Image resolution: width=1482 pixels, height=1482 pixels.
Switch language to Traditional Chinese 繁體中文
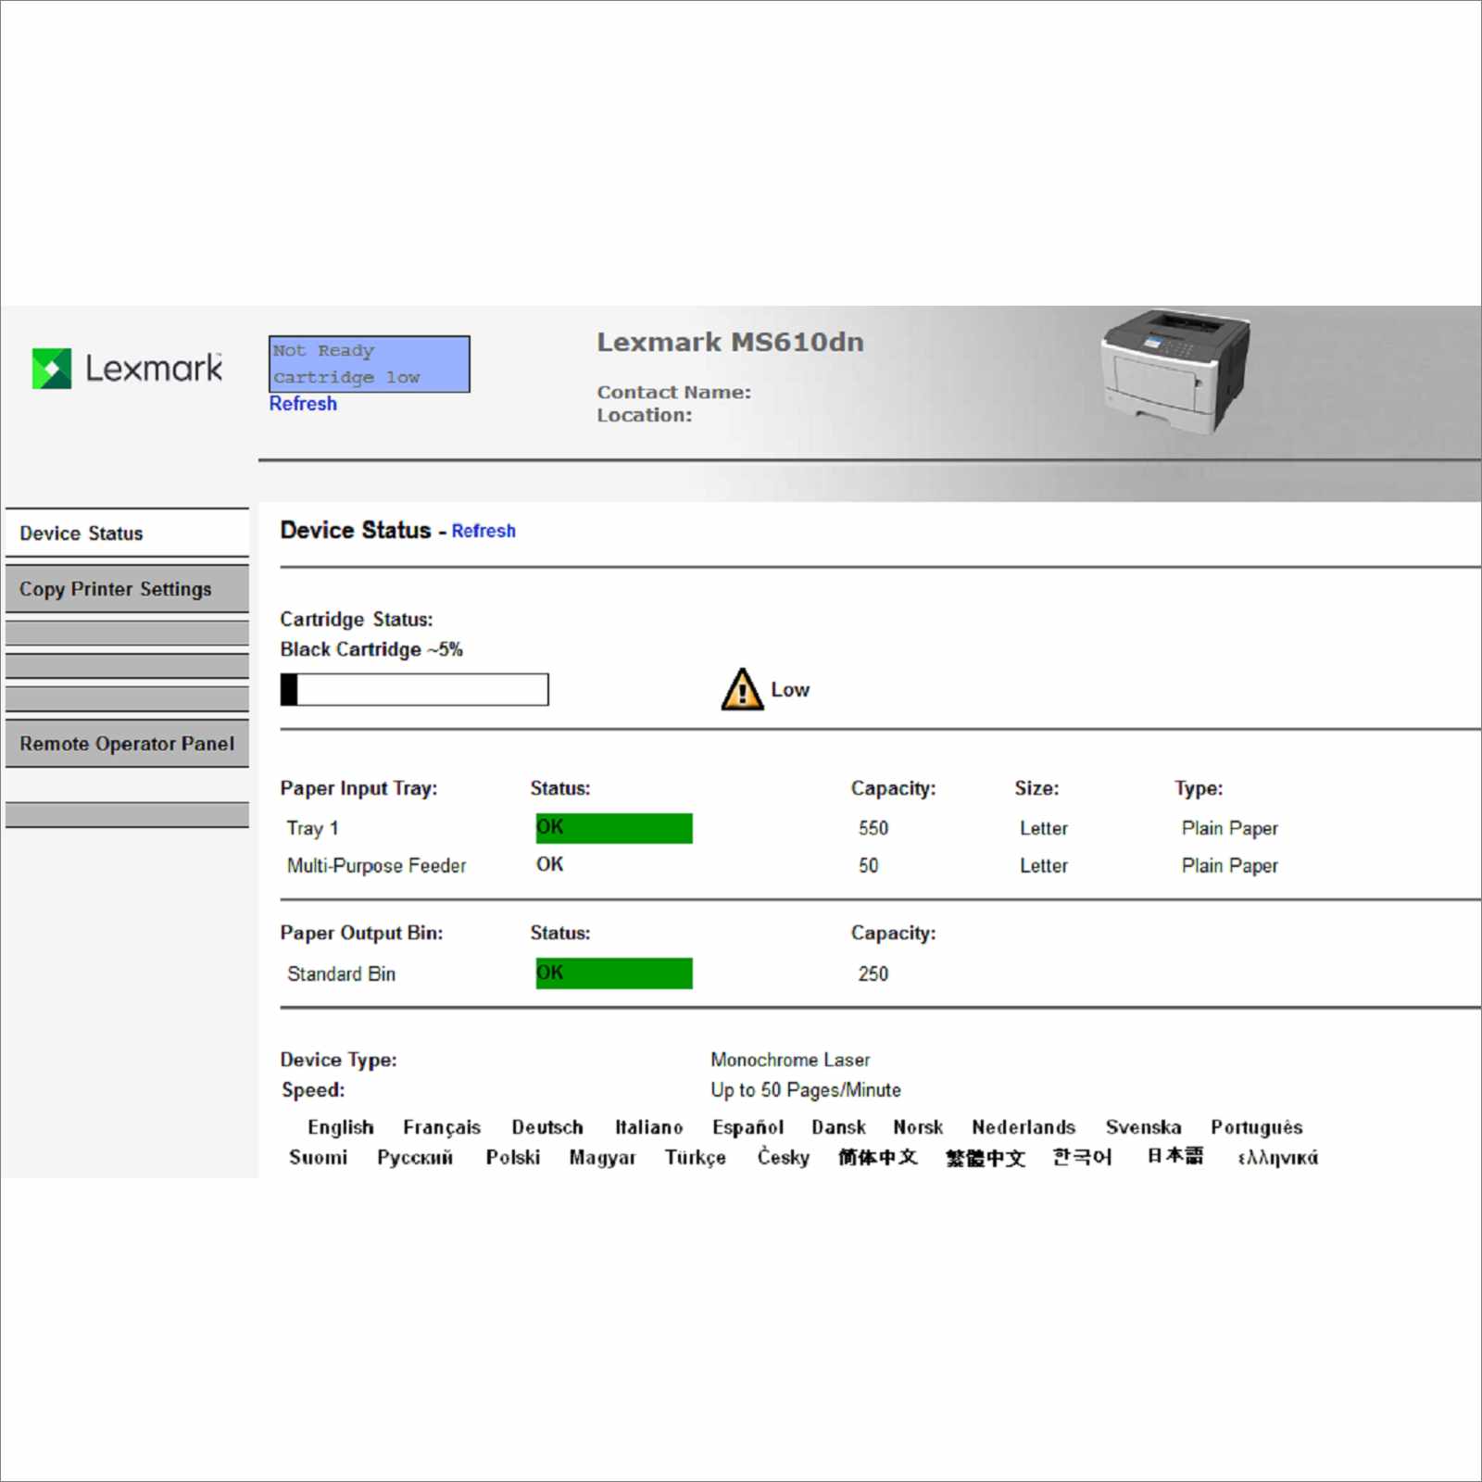point(985,1158)
